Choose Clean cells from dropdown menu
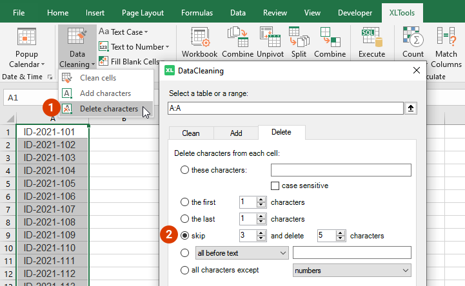This screenshot has width=465, height=286. [x=106, y=78]
